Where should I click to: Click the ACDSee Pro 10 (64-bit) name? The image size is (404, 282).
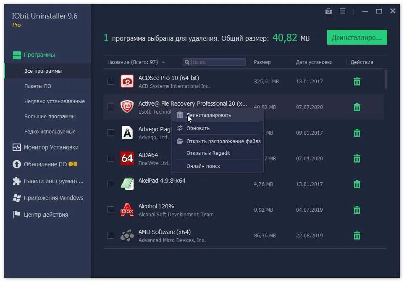(168, 78)
